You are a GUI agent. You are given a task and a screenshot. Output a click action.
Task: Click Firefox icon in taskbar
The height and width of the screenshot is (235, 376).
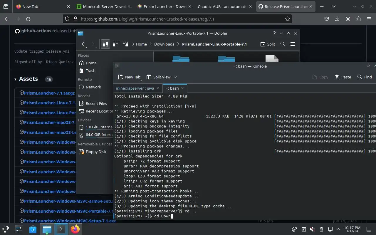tap(75, 229)
